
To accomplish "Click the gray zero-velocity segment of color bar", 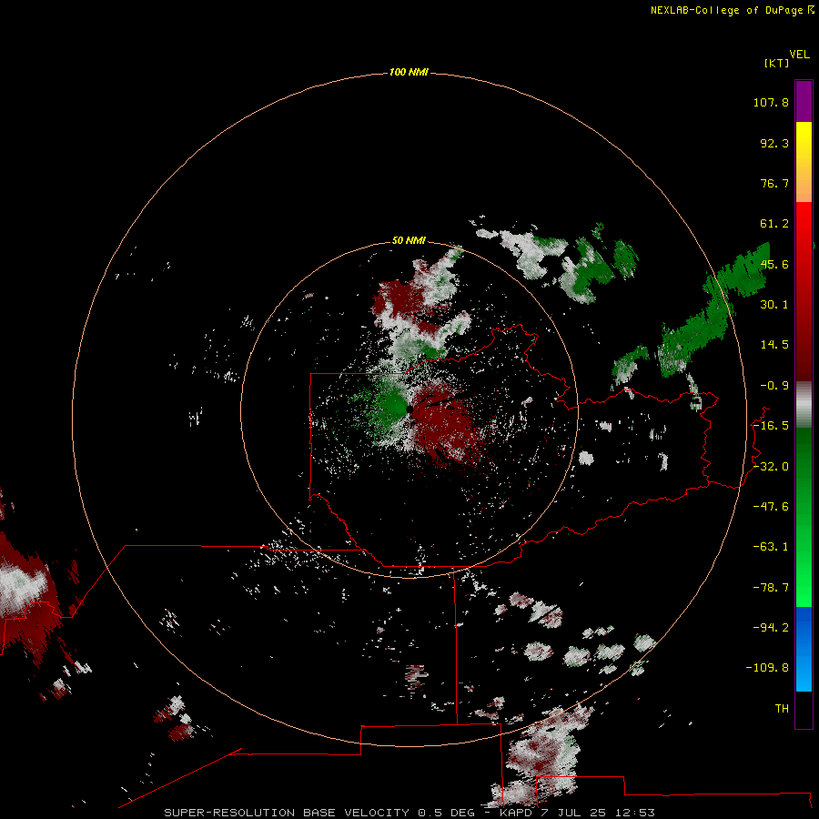I will pyautogui.click(x=804, y=405).
